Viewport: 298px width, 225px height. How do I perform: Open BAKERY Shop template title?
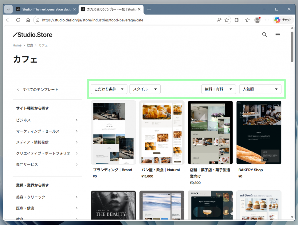pyautogui.click(x=251, y=170)
